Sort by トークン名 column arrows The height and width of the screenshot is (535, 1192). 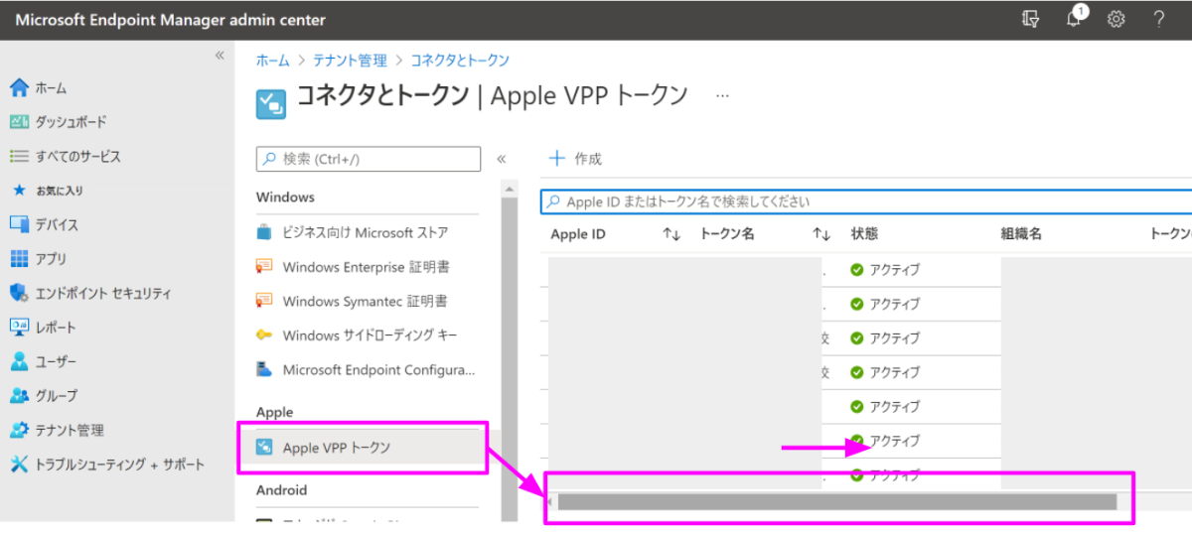click(x=821, y=234)
